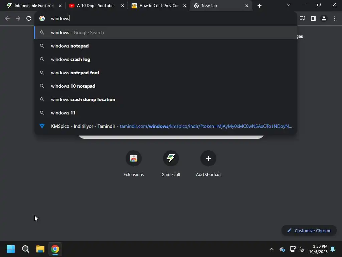Close the A-10 Drip YouTube tab
The image size is (342, 257).
[122, 6]
